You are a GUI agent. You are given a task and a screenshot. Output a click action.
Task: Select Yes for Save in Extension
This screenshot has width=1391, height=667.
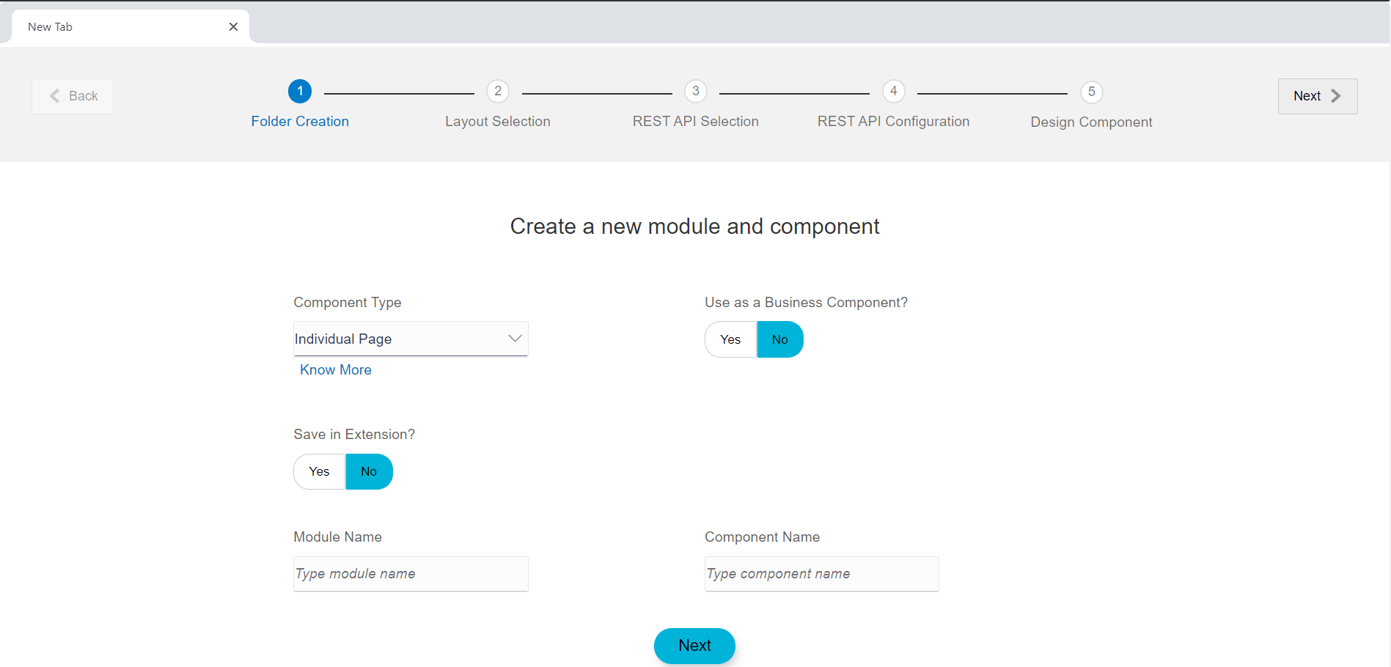click(318, 471)
